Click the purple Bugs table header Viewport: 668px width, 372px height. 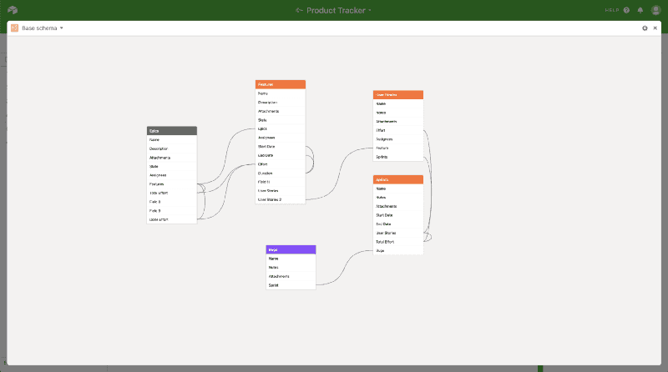[x=291, y=249]
